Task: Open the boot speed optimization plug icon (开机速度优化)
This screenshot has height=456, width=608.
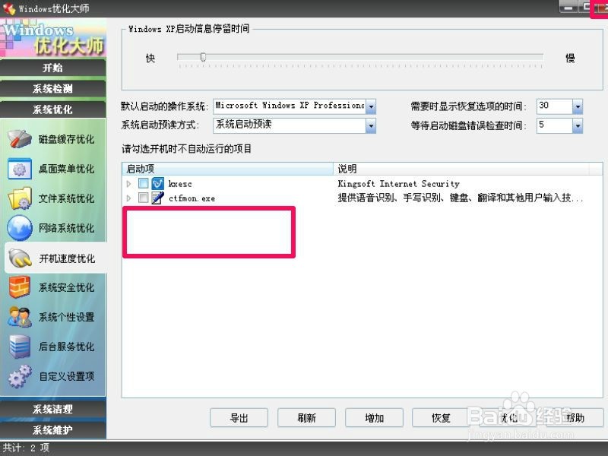Action: pos(21,258)
